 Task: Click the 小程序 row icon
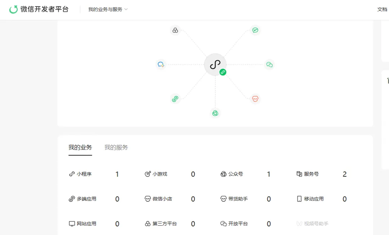point(72,174)
